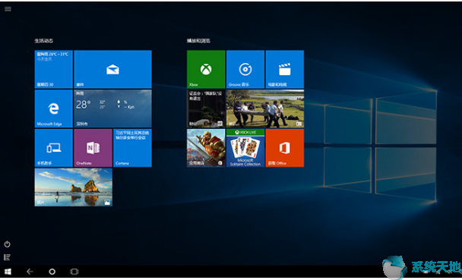The image size is (462, 280).
Task: Select the 生活动态 group header
Action: click(x=44, y=41)
